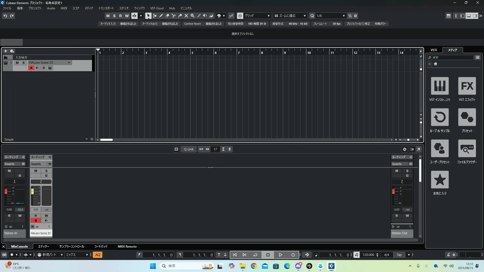Open Loops & Samples media tile
Screen dimensions: 484x272
click(x=440, y=117)
